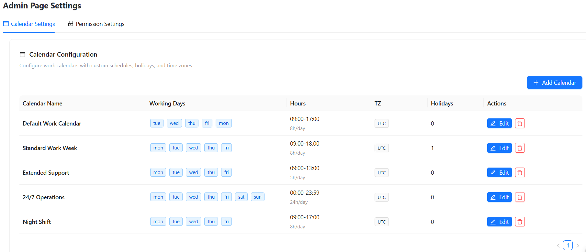Select the Extended Support name
Screen dimensions: 586x252
click(x=46, y=172)
